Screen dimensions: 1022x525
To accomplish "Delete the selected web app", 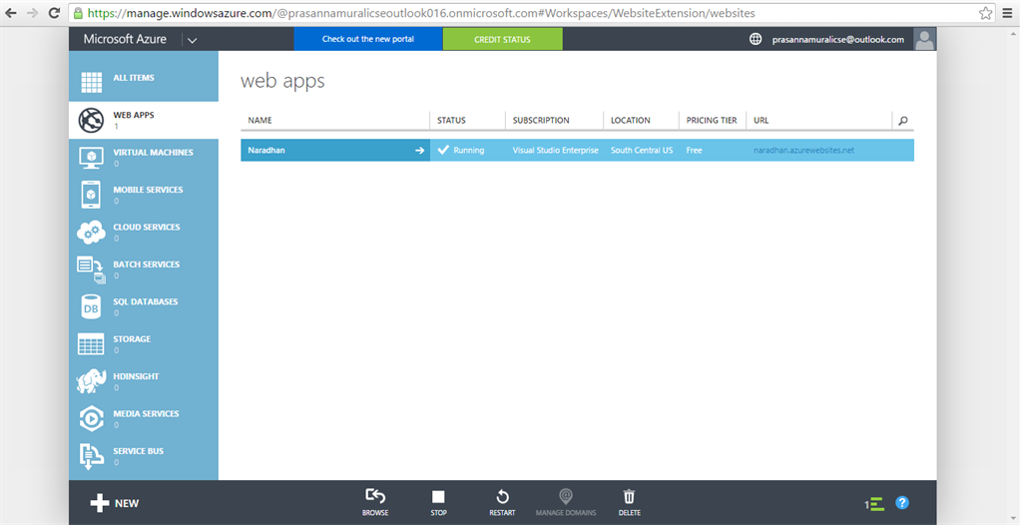I will pyautogui.click(x=629, y=497).
